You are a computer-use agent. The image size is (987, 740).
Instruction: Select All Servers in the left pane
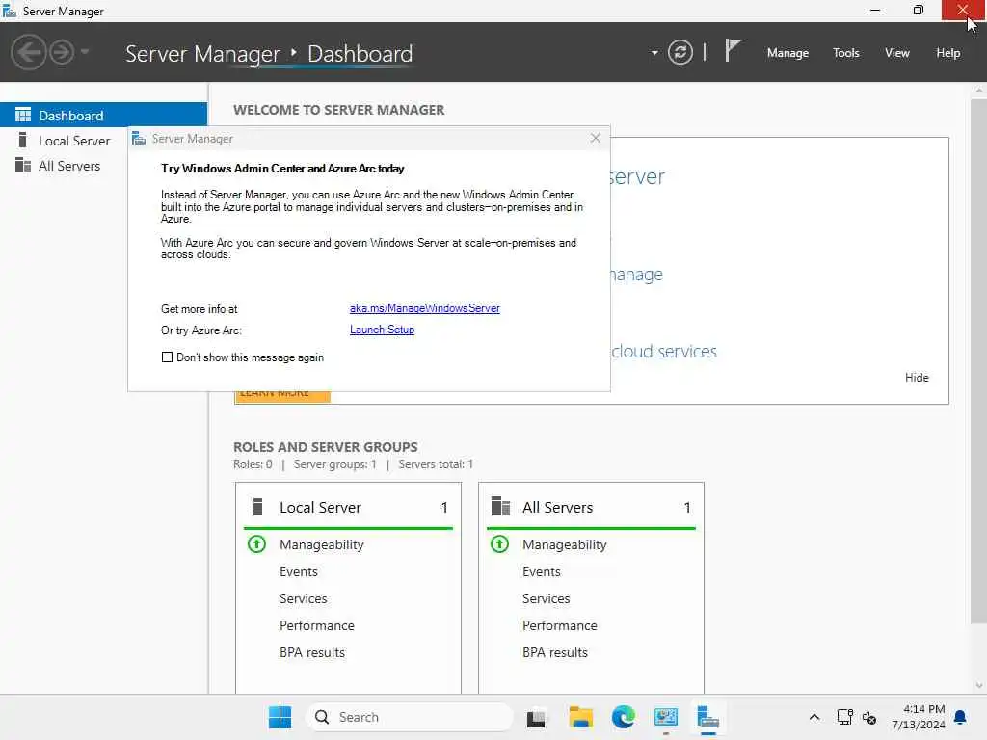click(69, 166)
